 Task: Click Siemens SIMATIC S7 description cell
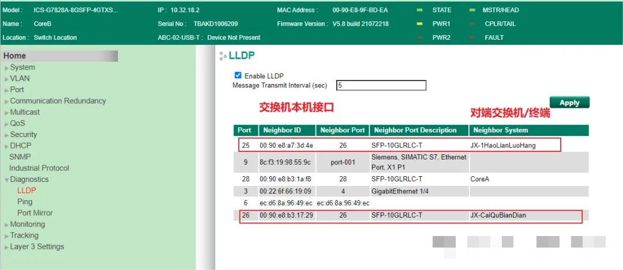(419, 162)
